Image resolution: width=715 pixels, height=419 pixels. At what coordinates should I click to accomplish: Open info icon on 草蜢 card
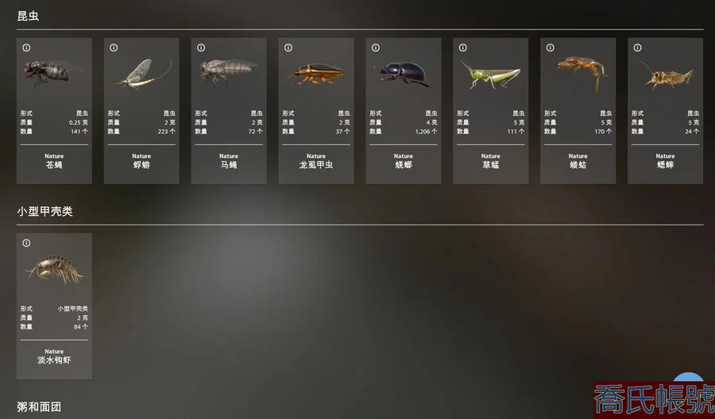pyautogui.click(x=463, y=48)
